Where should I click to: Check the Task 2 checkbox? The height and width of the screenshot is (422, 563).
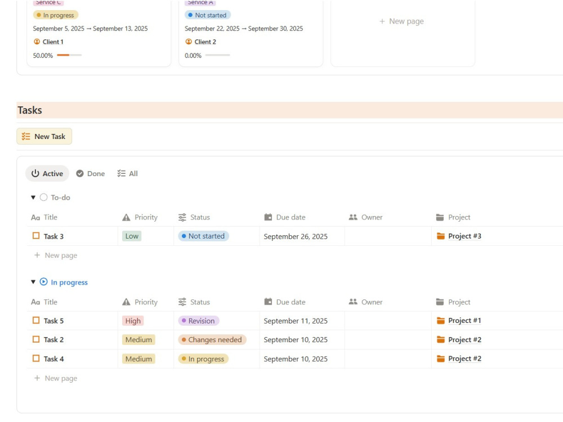click(x=36, y=339)
